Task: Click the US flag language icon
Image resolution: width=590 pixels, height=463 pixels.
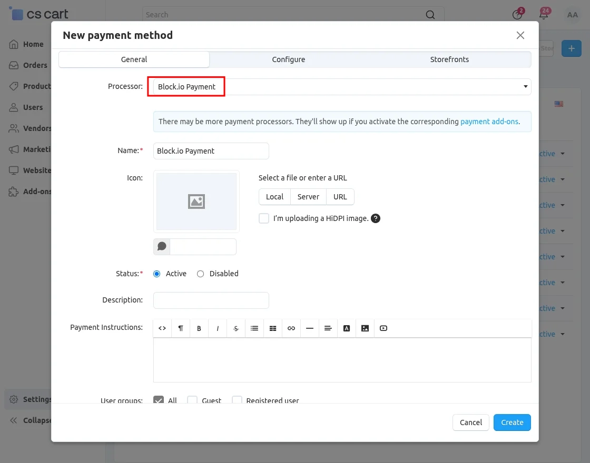Action: [x=559, y=104]
